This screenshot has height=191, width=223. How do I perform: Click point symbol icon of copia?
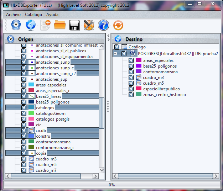click(x=32, y=153)
